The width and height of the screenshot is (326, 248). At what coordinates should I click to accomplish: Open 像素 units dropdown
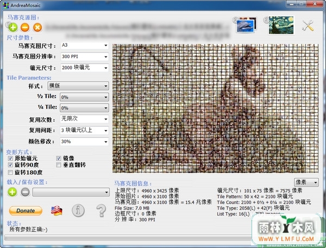tap(306, 182)
